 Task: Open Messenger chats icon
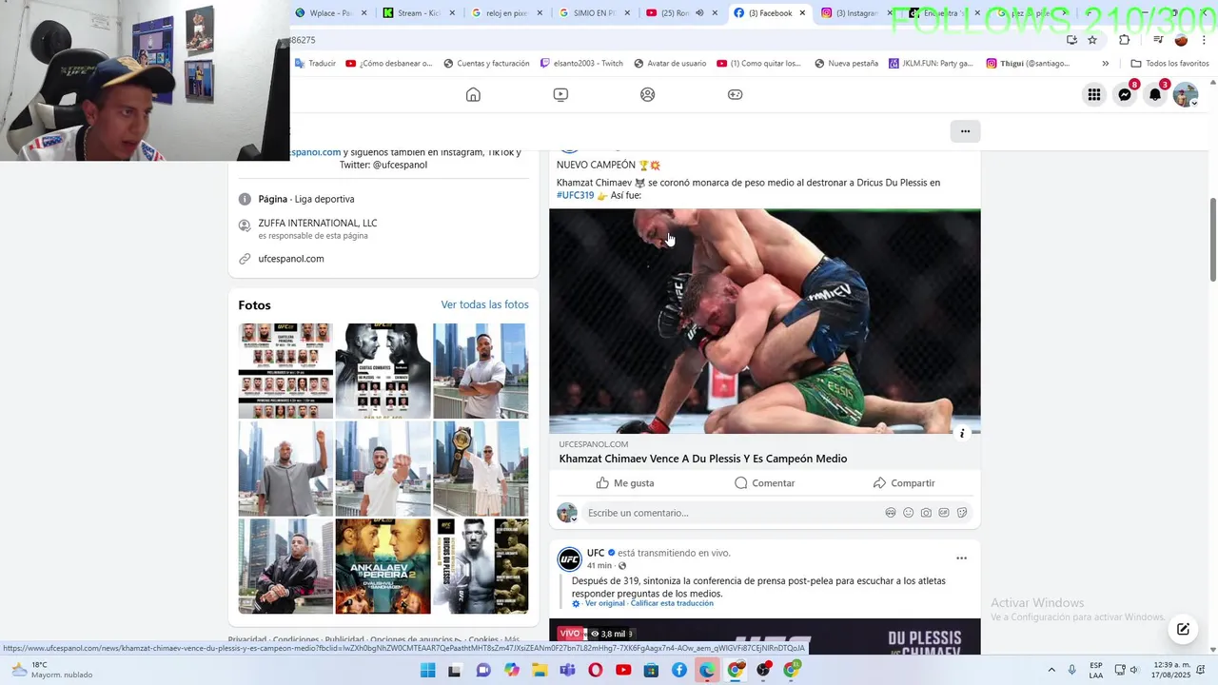pos(1125,94)
